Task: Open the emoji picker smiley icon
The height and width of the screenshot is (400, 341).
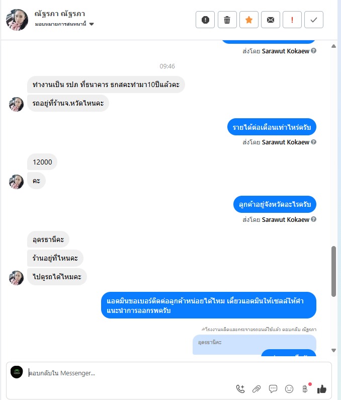Action: 289,389
